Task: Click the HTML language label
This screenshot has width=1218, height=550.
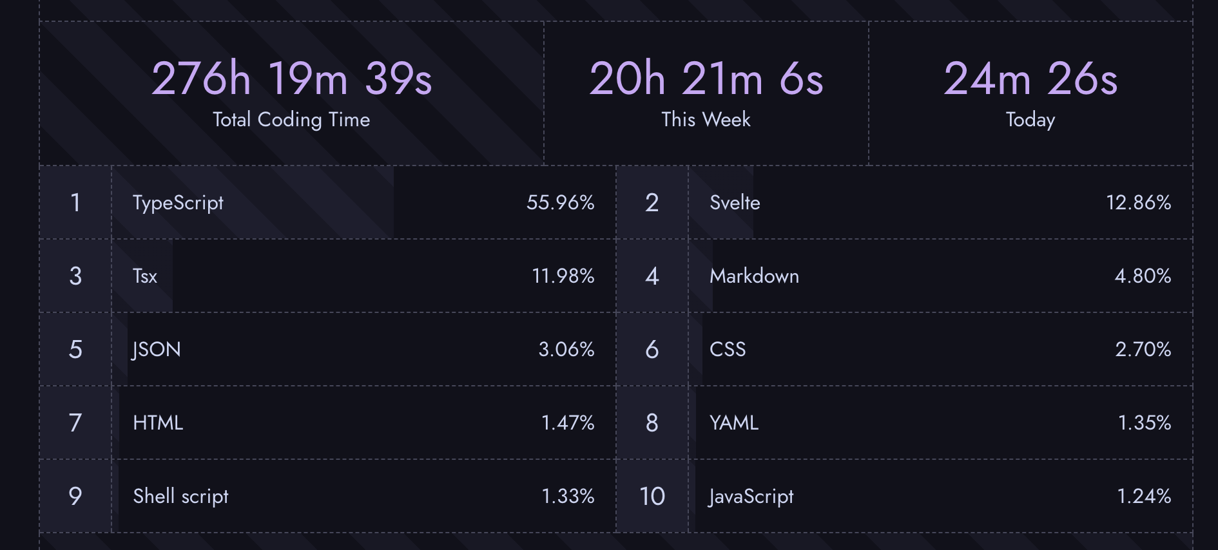Action: point(158,423)
